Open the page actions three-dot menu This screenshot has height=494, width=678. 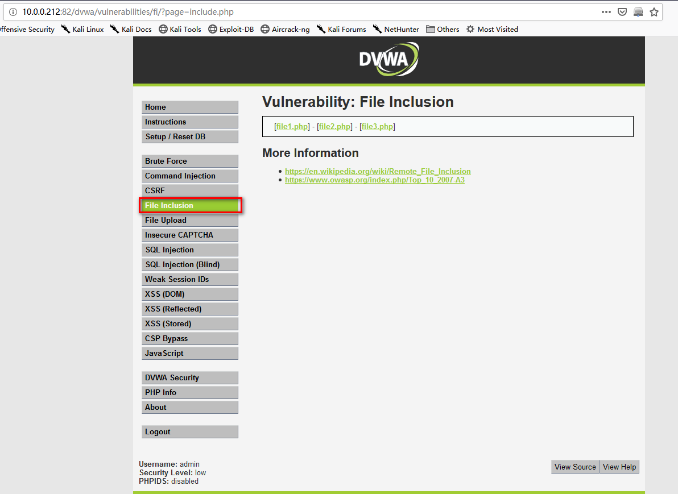[x=606, y=12]
